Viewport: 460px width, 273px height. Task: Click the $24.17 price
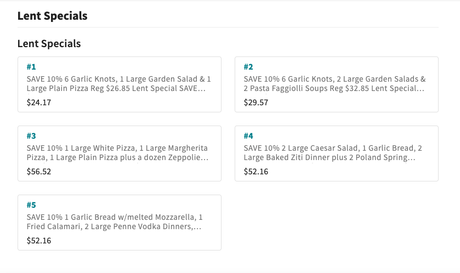(x=38, y=102)
